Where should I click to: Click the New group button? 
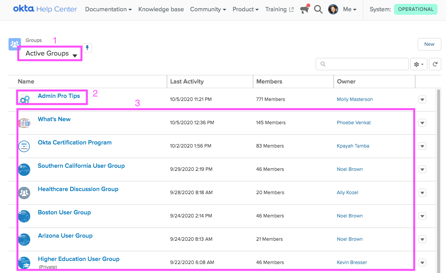point(429,44)
